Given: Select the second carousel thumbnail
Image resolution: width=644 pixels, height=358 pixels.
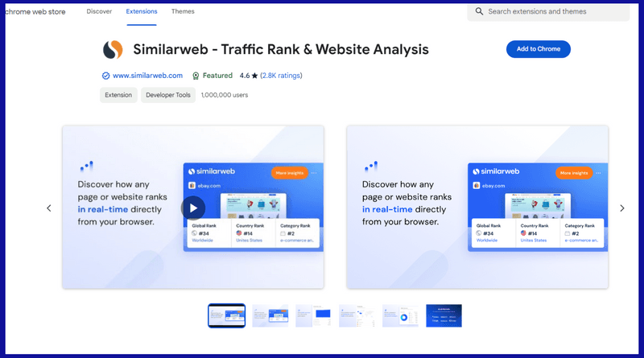Looking at the screenshot, I should [x=270, y=316].
